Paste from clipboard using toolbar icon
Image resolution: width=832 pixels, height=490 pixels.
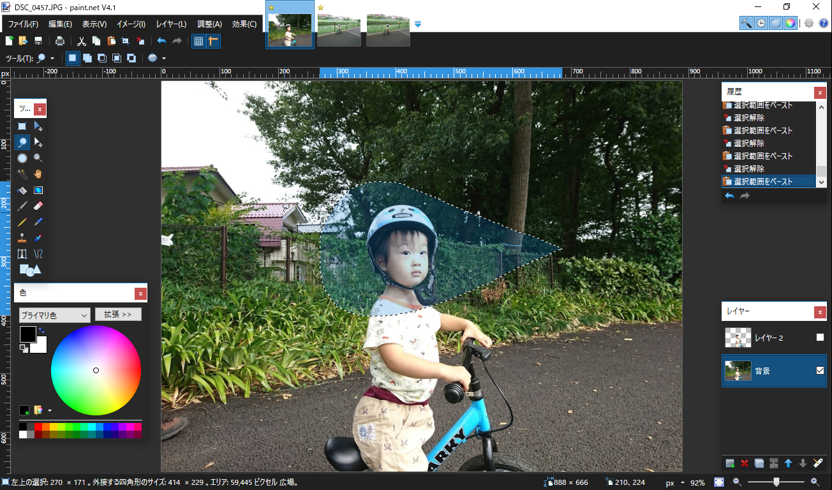111,41
